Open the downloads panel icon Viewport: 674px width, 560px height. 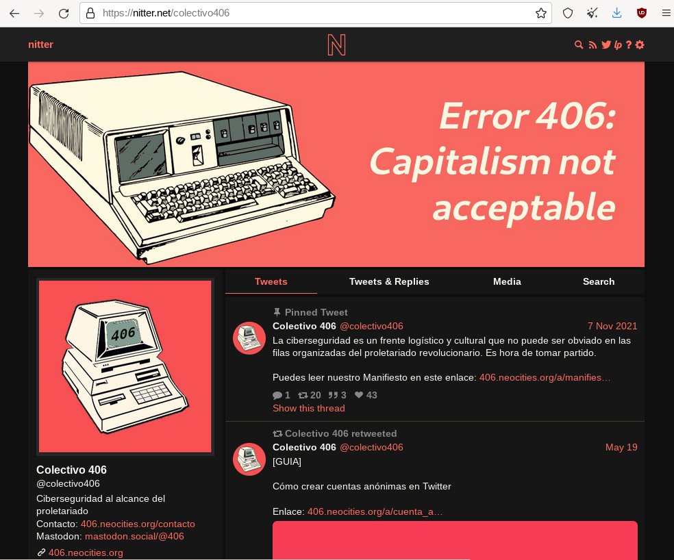pos(617,13)
